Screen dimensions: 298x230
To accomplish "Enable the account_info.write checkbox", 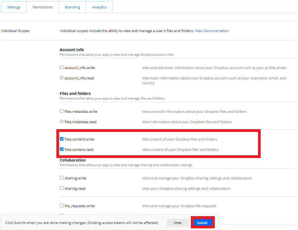I will point(62,67).
